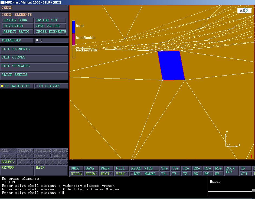
Task: Open the FILES menu
Action: coord(91,174)
